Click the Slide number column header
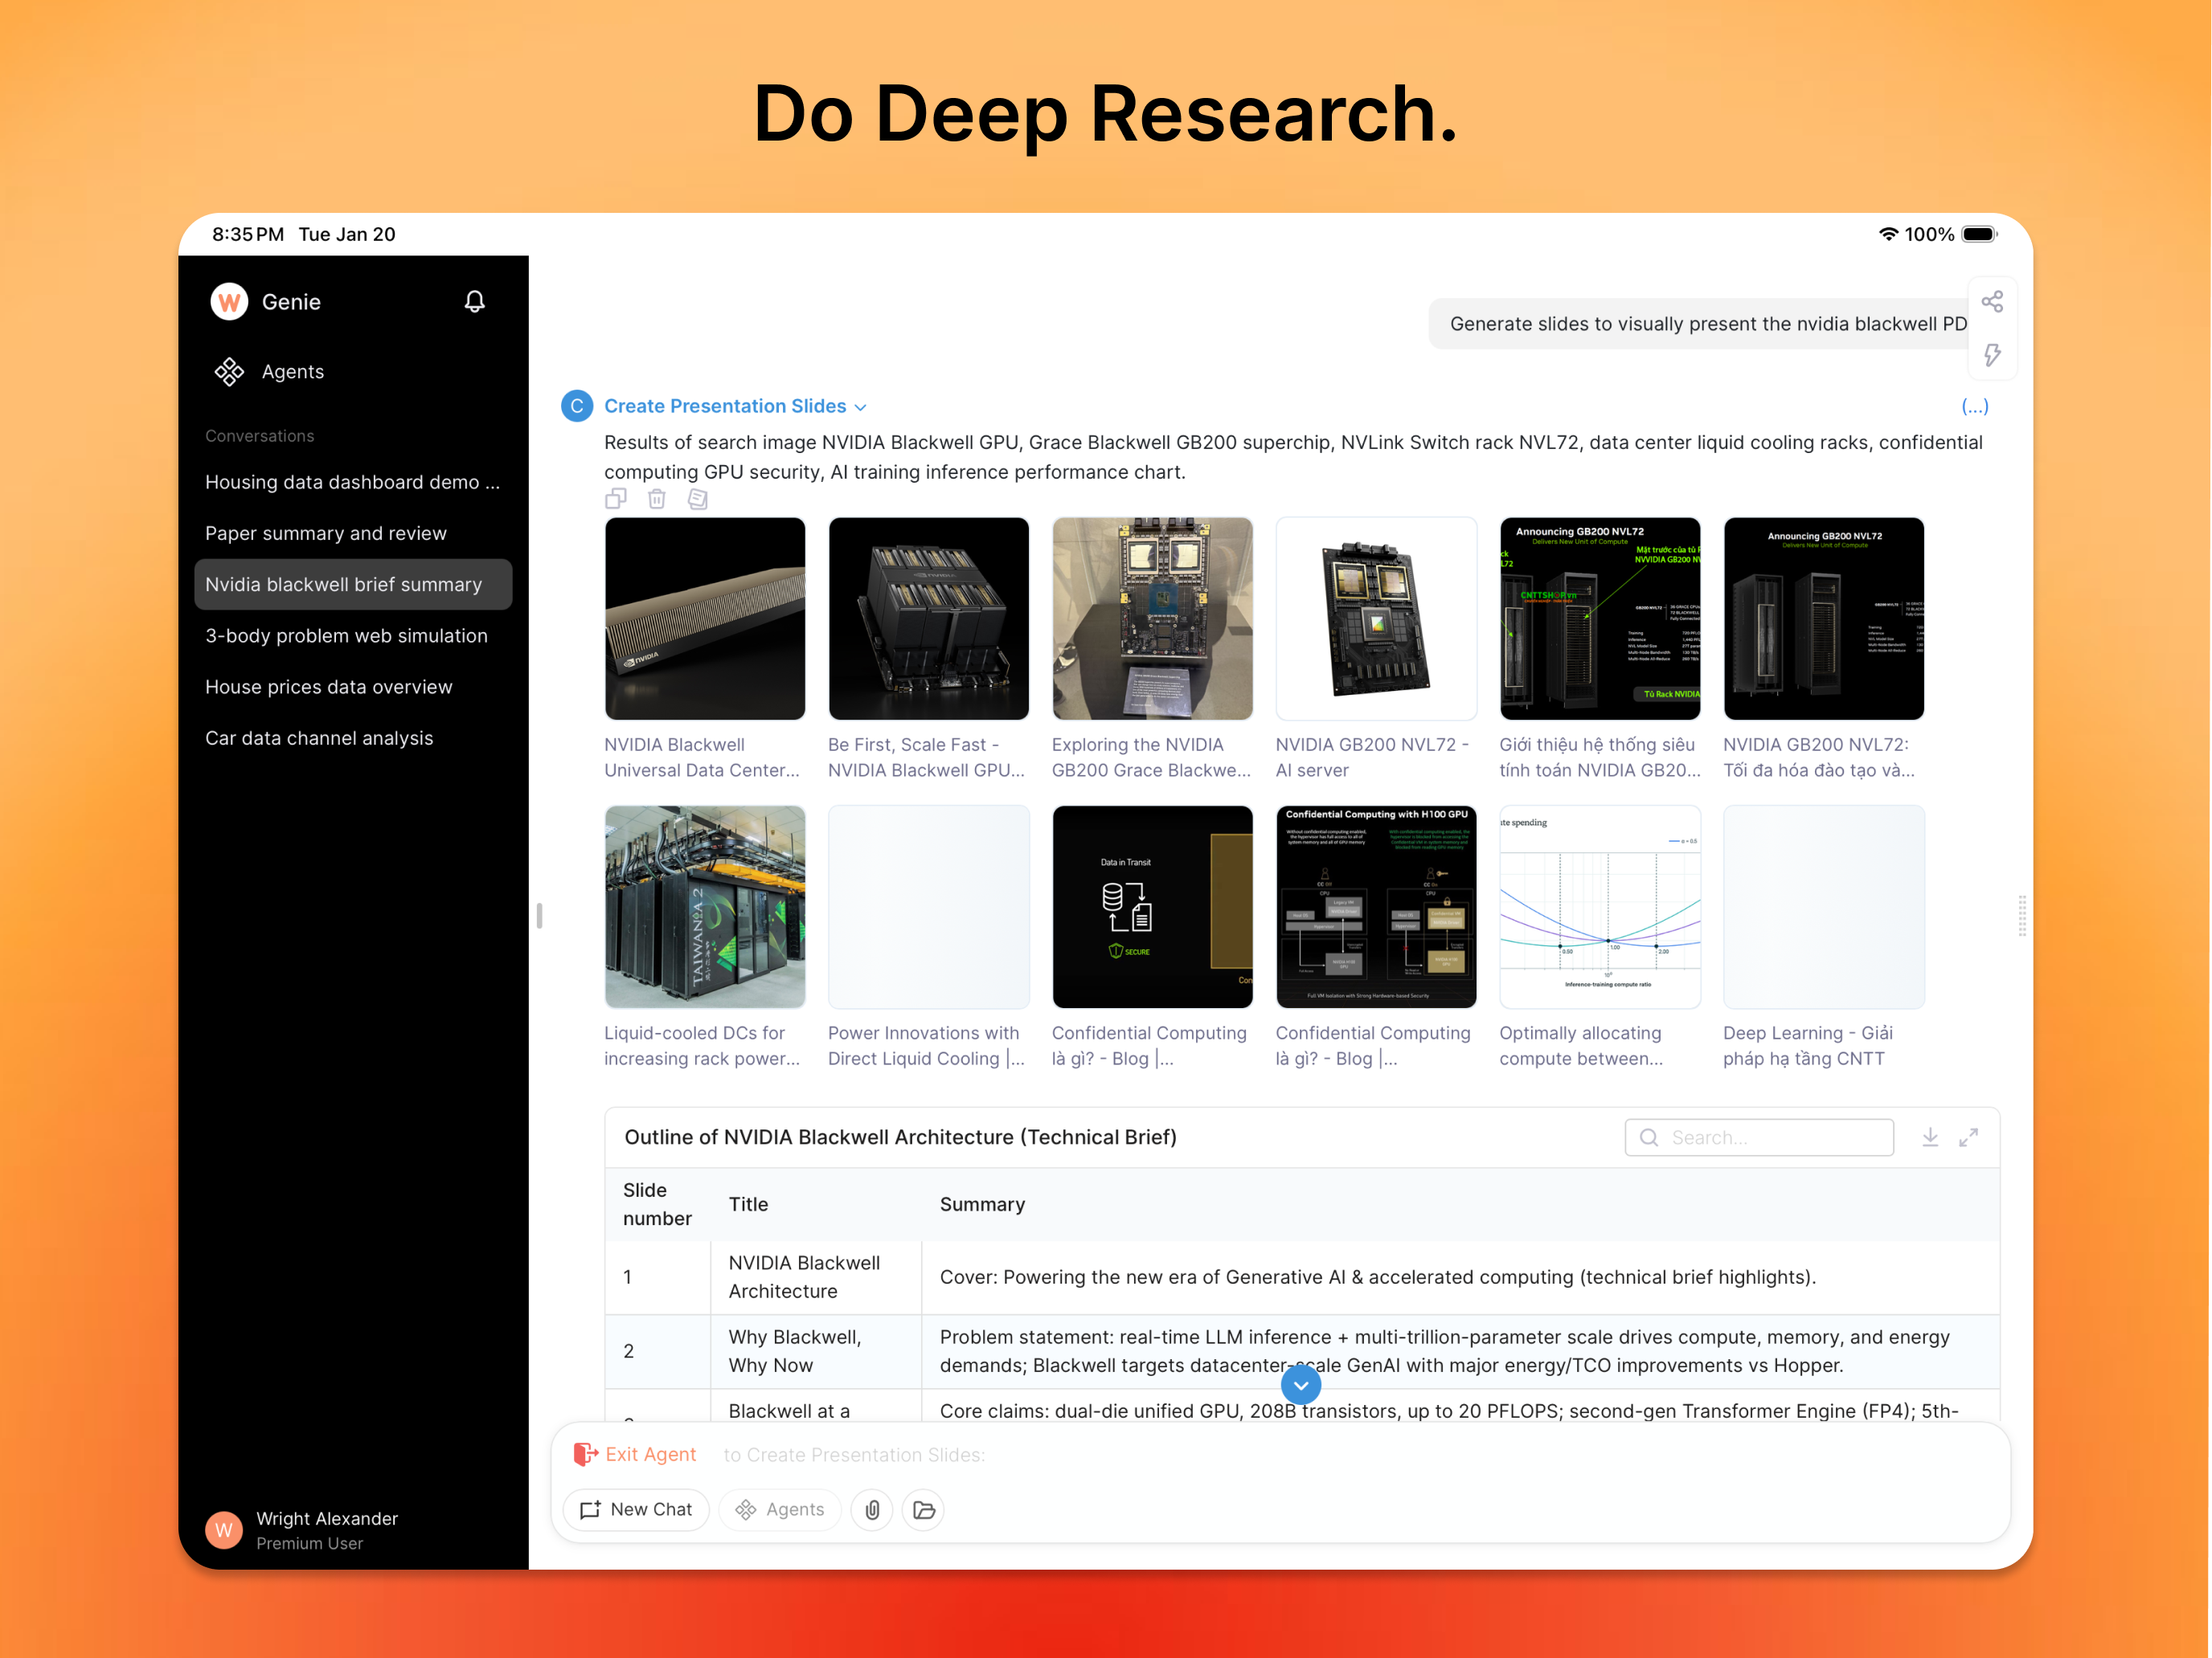Viewport: 2212px width, 1658px height. point(657,1204)
